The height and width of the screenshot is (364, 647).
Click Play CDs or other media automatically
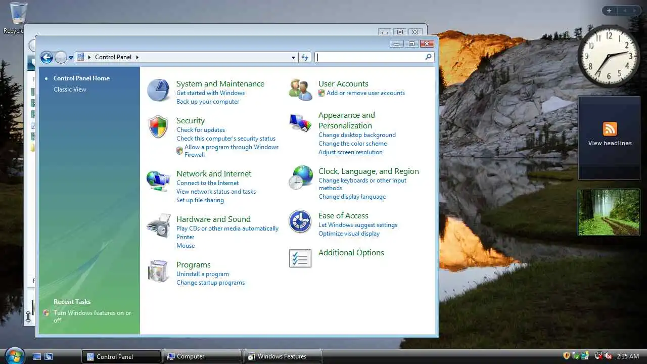(227, 229)
